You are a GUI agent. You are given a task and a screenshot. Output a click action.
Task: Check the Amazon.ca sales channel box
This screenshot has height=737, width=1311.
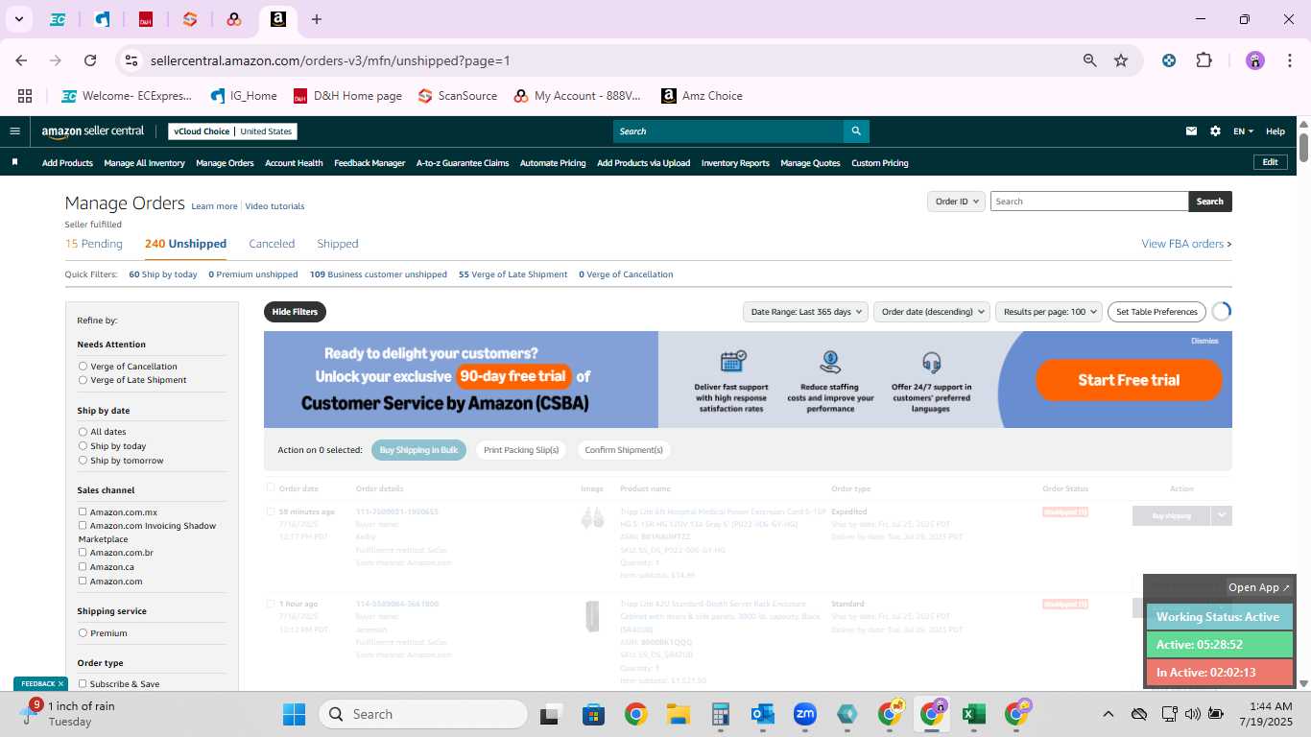(x=83, y=567)
